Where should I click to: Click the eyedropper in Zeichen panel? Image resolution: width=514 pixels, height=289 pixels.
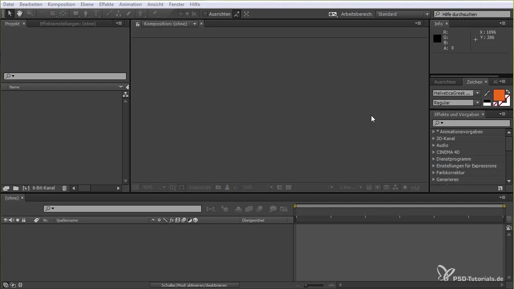point(487,93)
